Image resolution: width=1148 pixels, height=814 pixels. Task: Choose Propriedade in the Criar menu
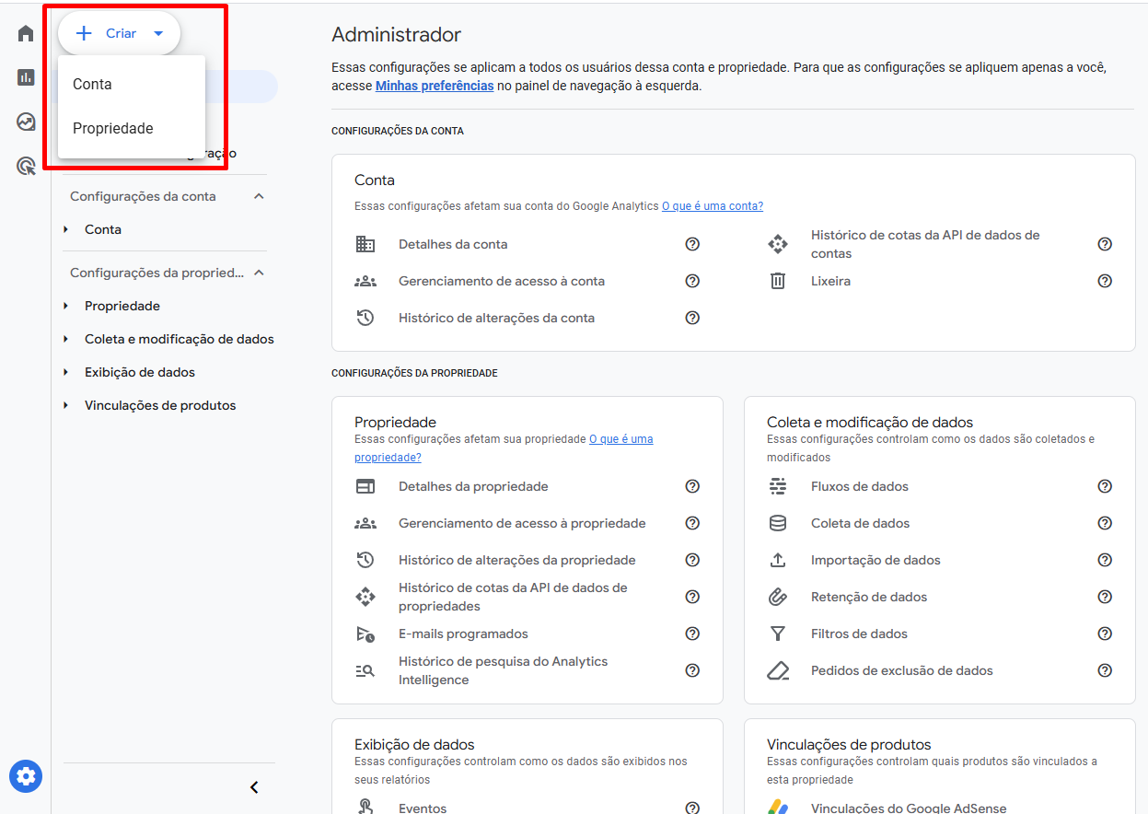point(132,128)
